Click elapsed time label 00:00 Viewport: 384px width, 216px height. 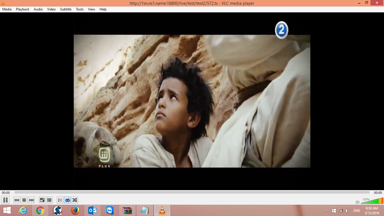(6, 193)
